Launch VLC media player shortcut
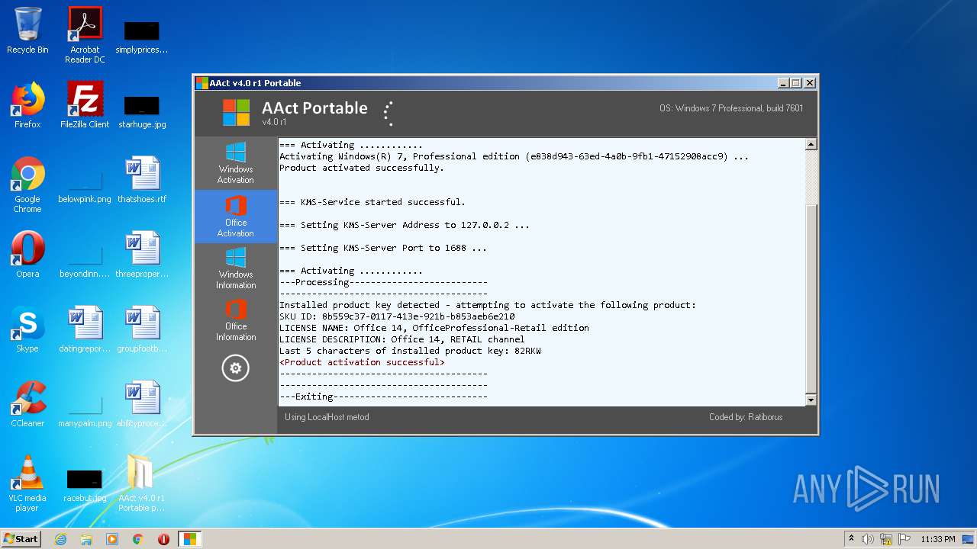 pos(27,483)
